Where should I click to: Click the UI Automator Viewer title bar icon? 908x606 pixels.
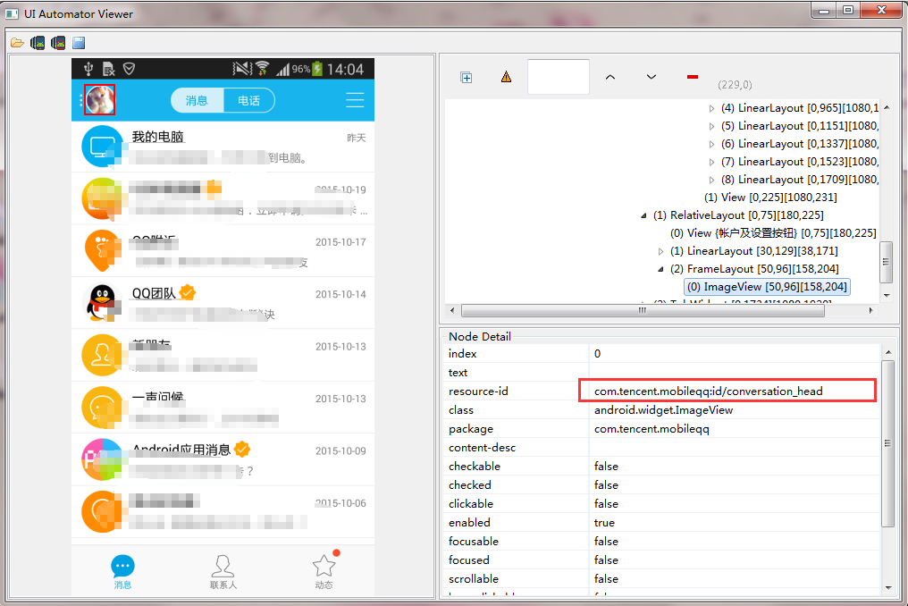[x=12, y=13]
